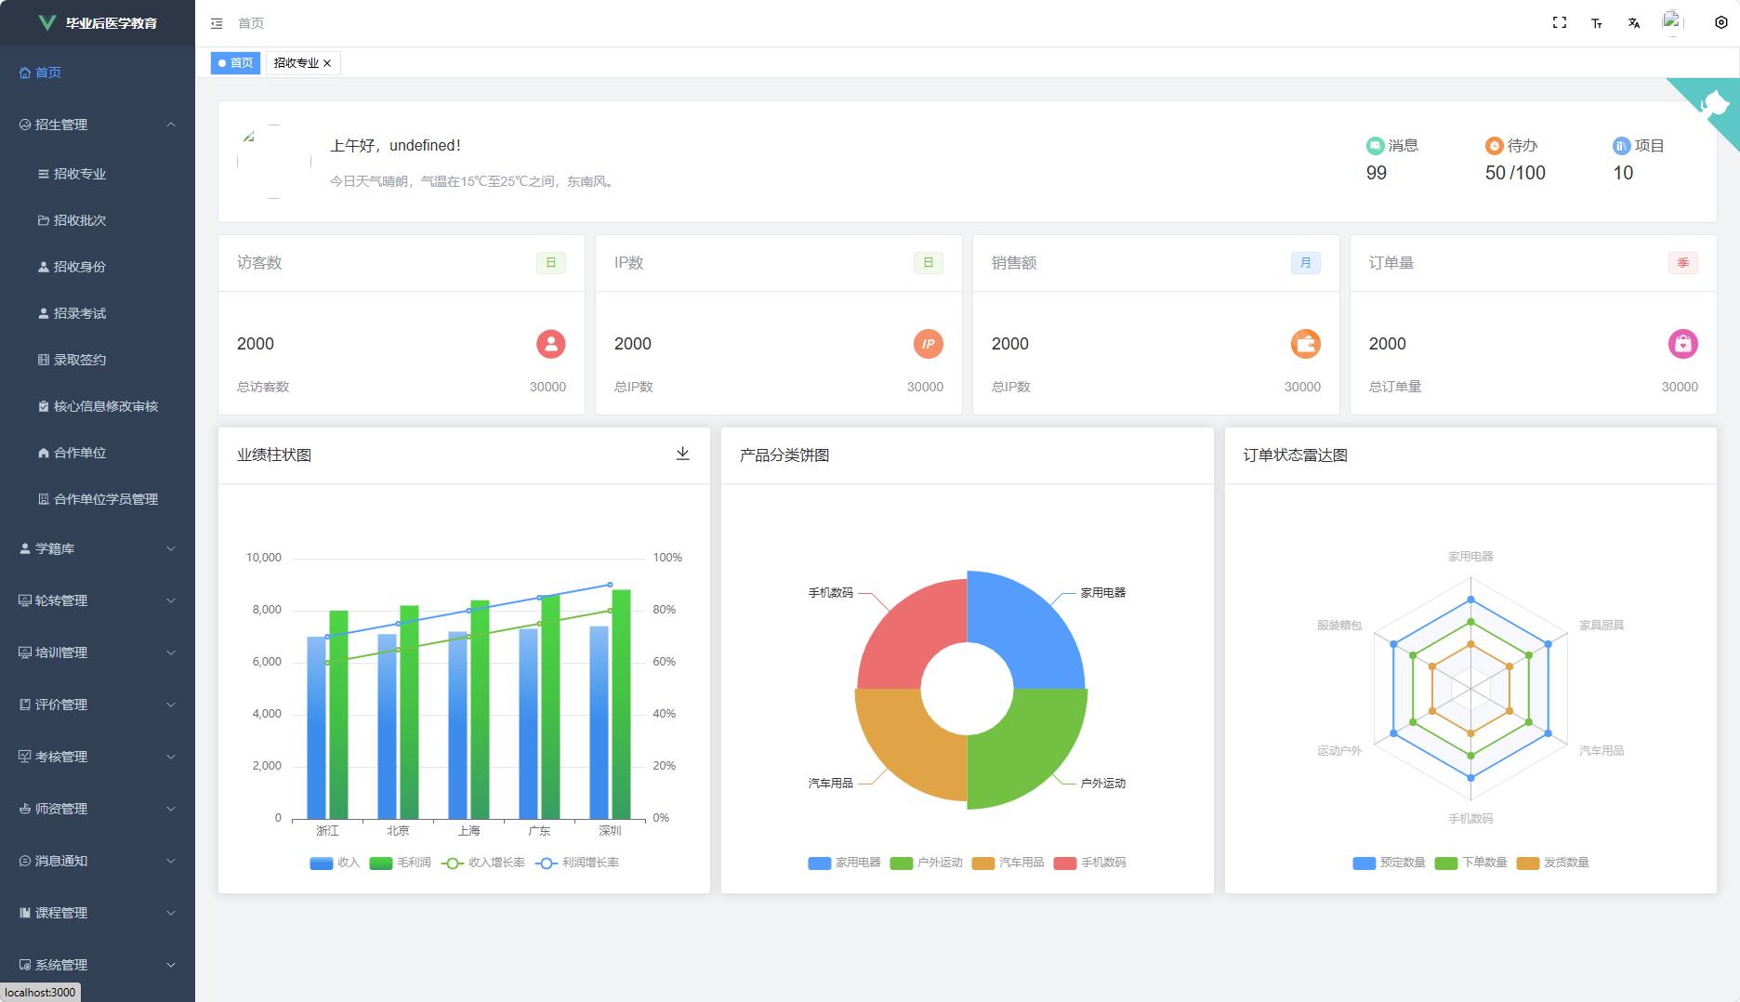Open the font size setting icon
This screenshot has height=1002, width=1740.
click(x=1596, y=23)
